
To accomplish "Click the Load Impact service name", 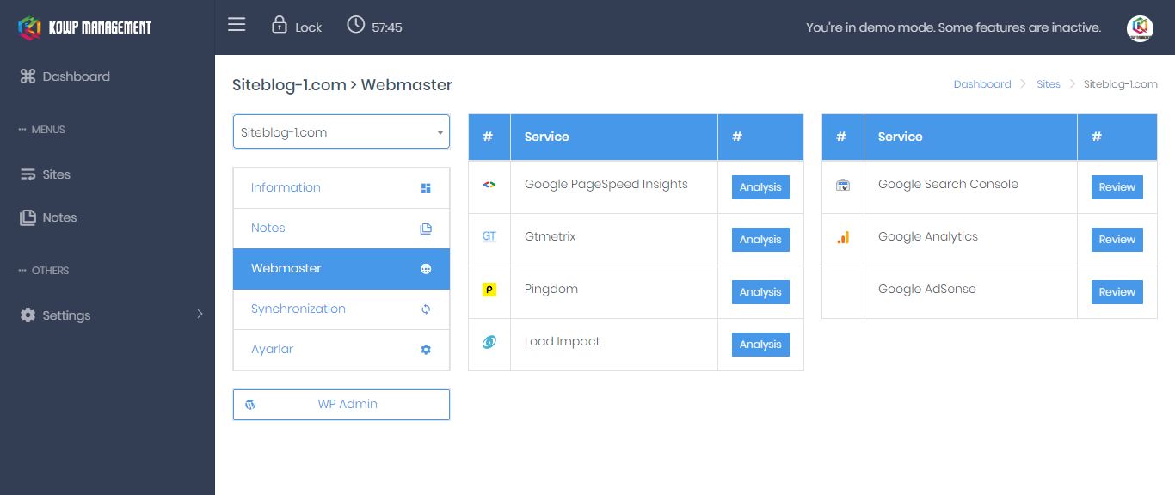I will point(563,341).
